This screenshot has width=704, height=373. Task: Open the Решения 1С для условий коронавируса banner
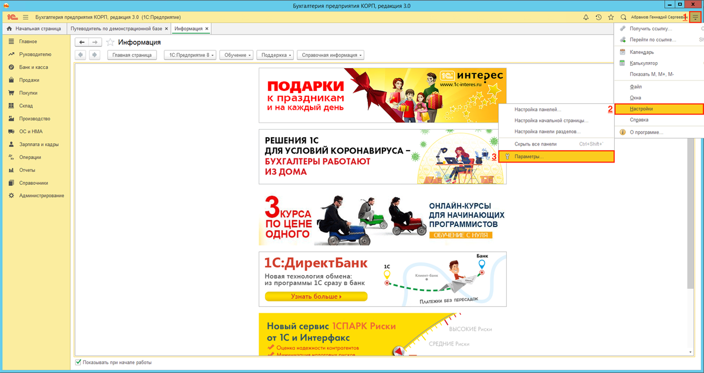click(383, 157)
